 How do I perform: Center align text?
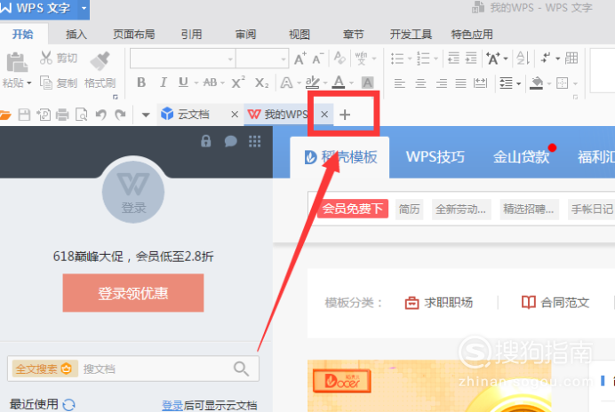pyautogui.click(x=420, y=83)
